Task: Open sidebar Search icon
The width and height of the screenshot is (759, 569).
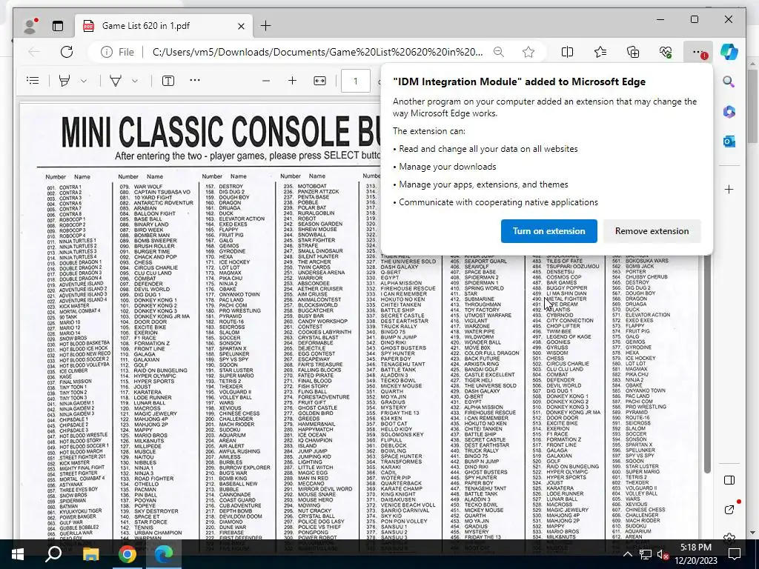Action: (729, 81)
